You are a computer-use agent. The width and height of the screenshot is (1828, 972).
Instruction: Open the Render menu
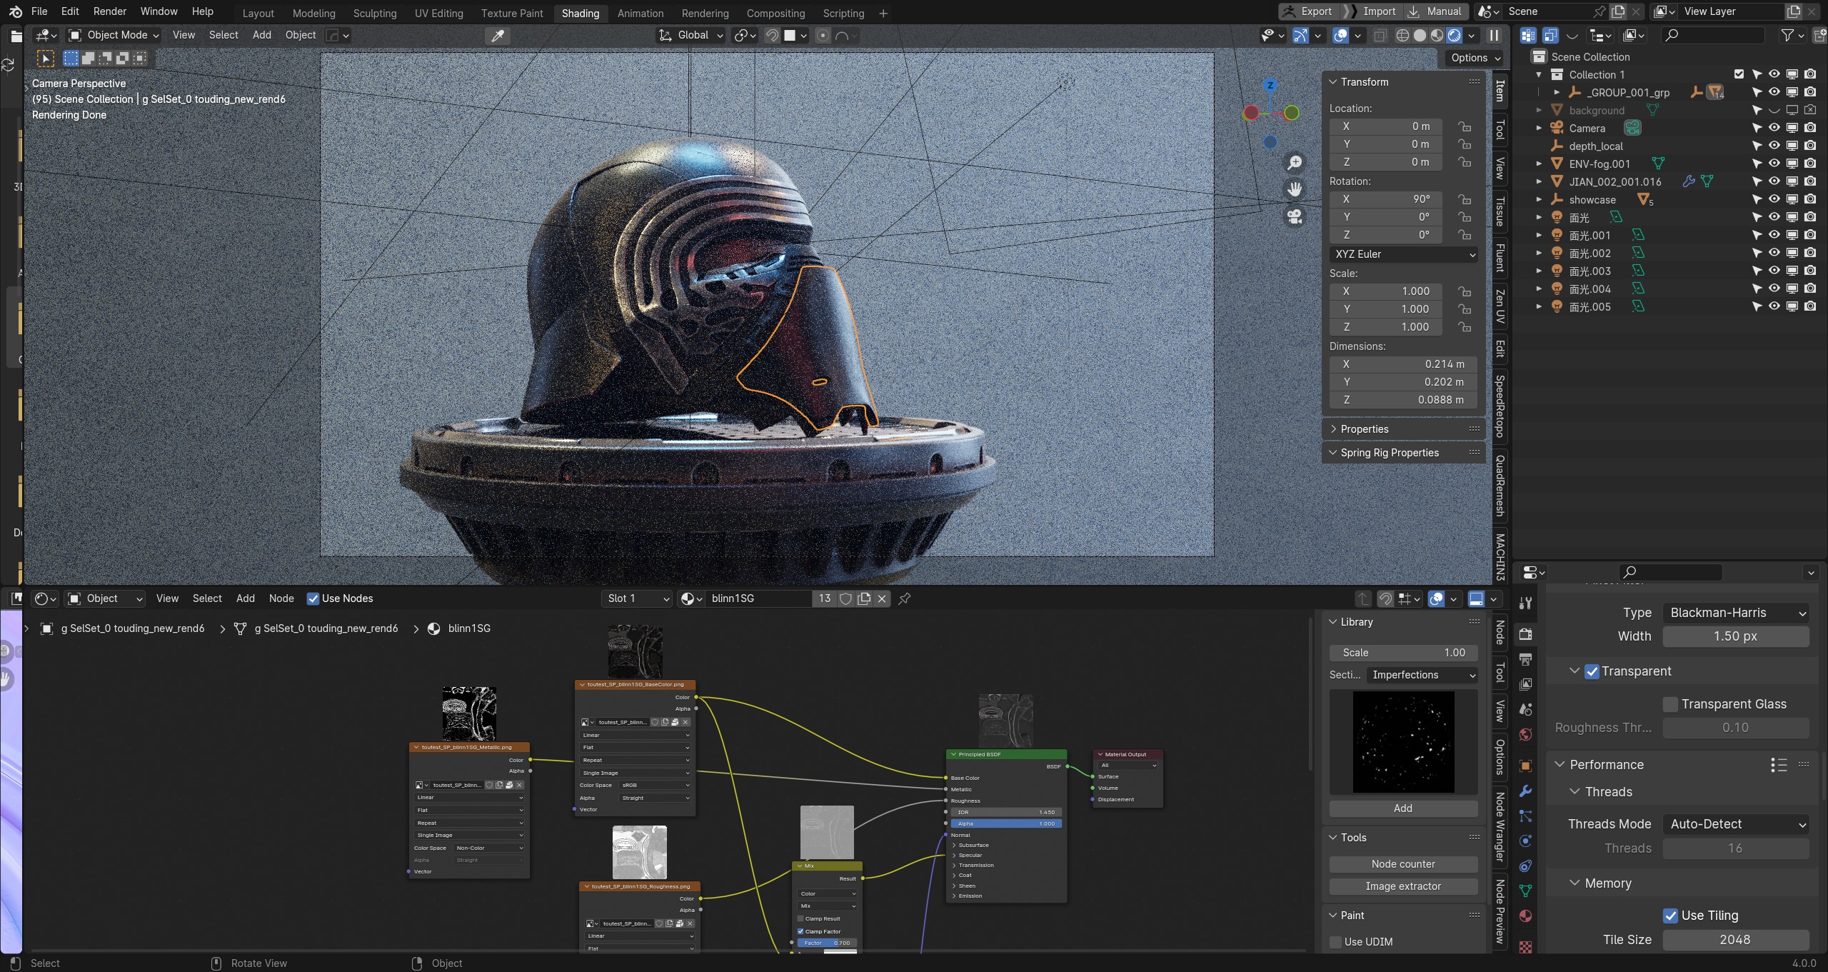[x=109, y=11]
